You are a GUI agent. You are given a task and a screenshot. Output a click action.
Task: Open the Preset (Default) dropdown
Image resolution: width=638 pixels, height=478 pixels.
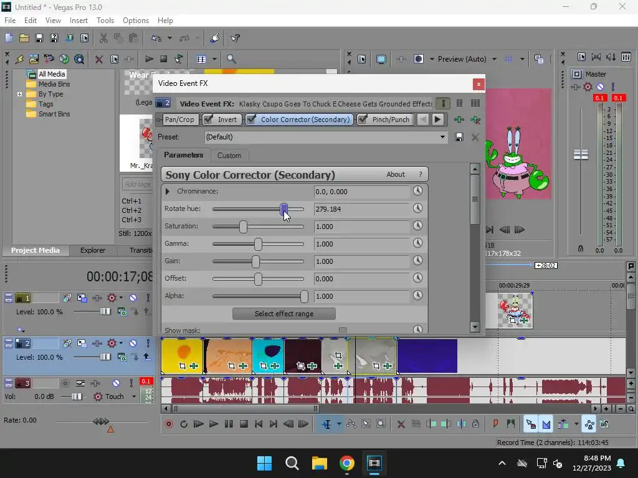[442, 137]
